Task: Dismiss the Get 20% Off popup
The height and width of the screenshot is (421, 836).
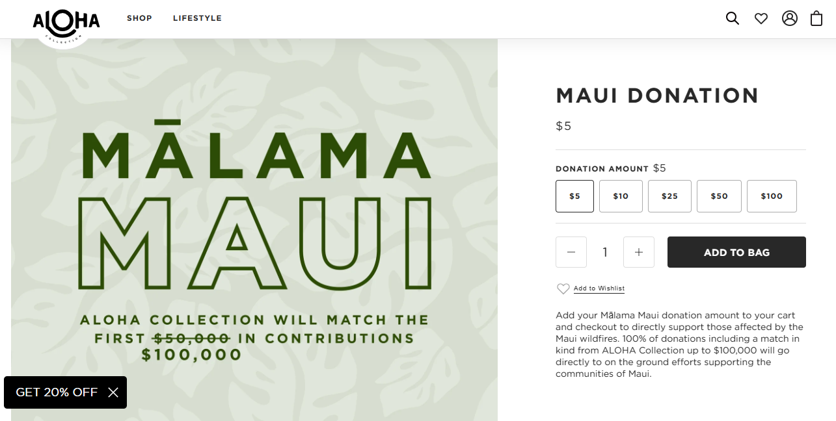Action: [113, 392]
